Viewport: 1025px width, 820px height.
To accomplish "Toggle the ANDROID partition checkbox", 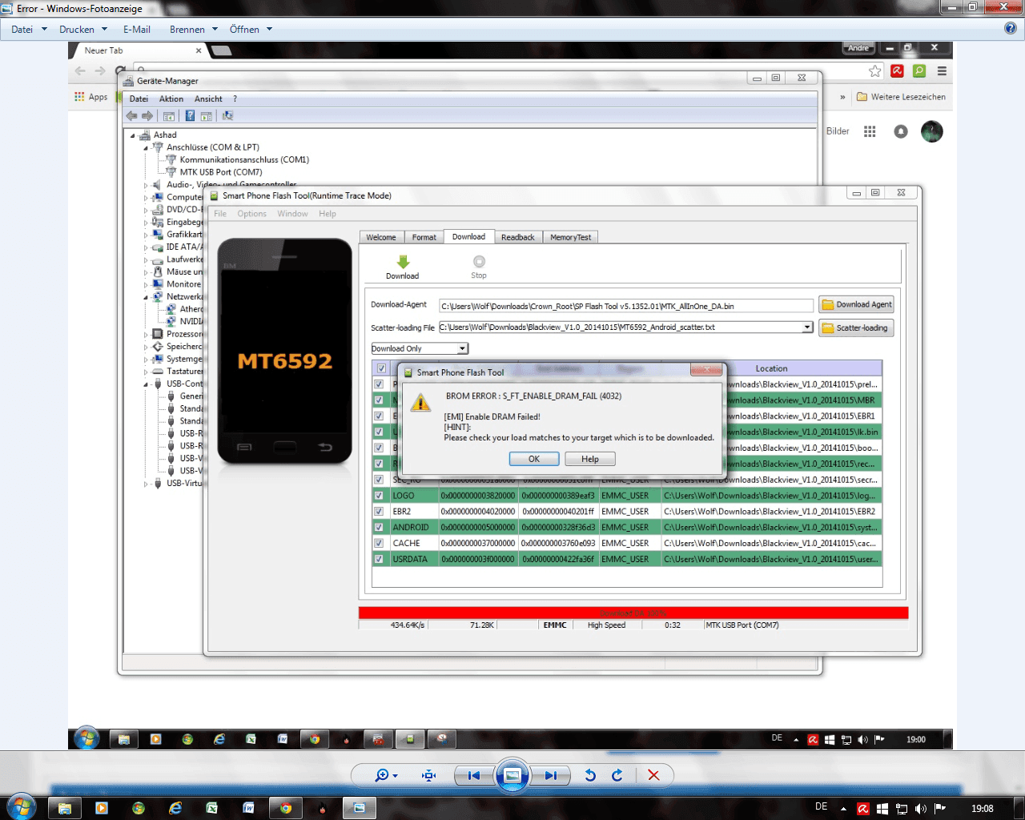I will pos(379,528).
